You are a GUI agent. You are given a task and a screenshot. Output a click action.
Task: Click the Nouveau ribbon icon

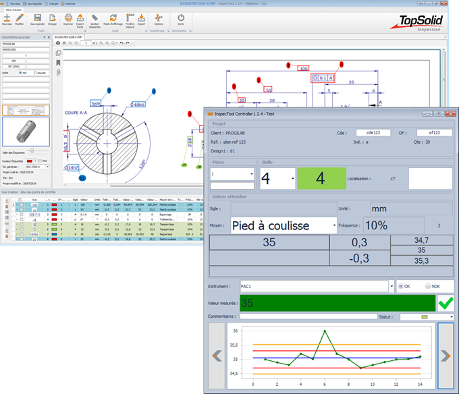(7, 19)
